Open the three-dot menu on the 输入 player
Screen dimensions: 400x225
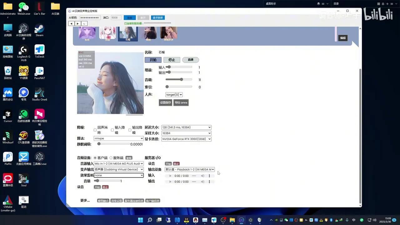pyautogui.click(x=209, y=176)
